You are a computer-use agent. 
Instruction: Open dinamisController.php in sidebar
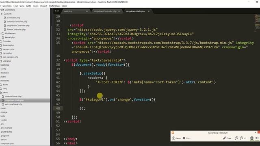coord(17,21)
